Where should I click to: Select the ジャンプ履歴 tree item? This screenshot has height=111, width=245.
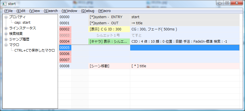tap(19, 39)
